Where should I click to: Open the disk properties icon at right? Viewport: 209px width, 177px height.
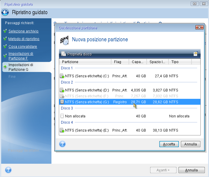(195, 54)
